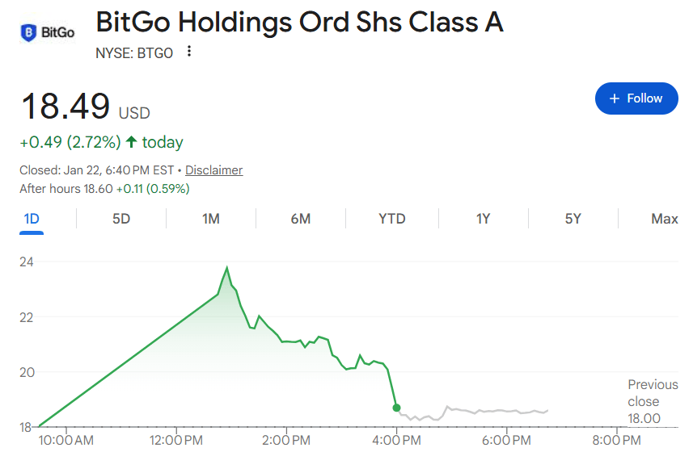Click the Previous close 18.00 label

pyautogui.click(x=644, y=402)
